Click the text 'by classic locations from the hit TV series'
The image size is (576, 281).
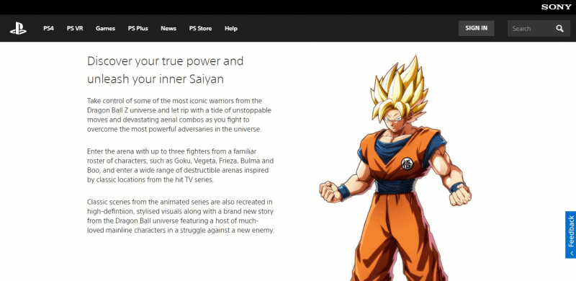tap(149, 180)
